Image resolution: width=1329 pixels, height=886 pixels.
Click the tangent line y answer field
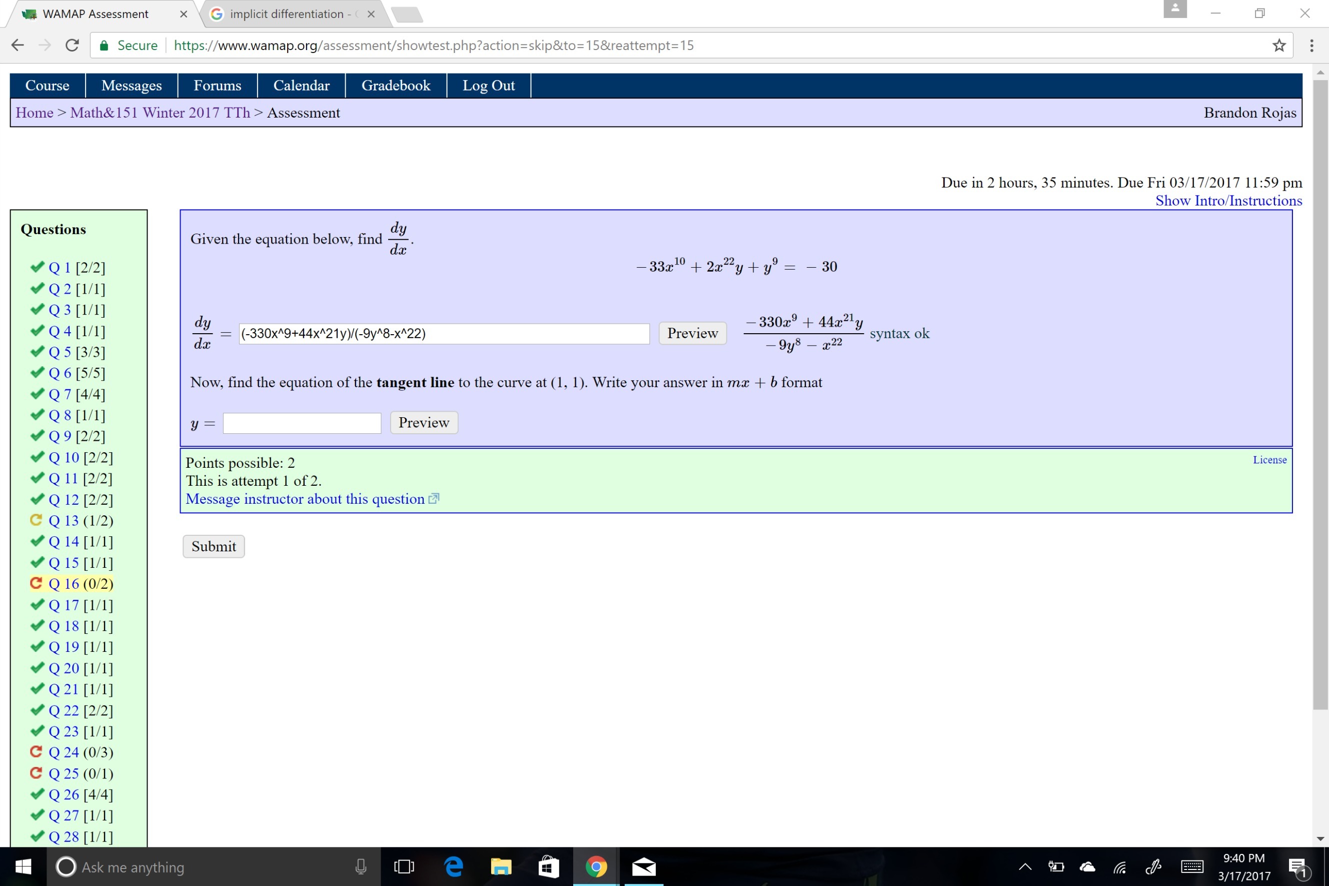tap(302, 423)
